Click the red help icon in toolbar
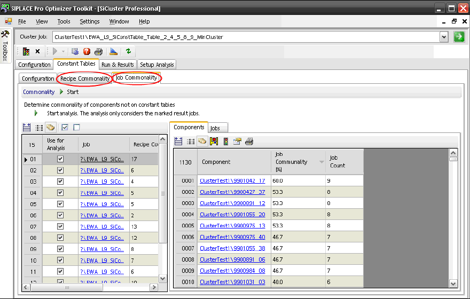Image resolution: width=470 pixels, height=299 pixels. 87,52
